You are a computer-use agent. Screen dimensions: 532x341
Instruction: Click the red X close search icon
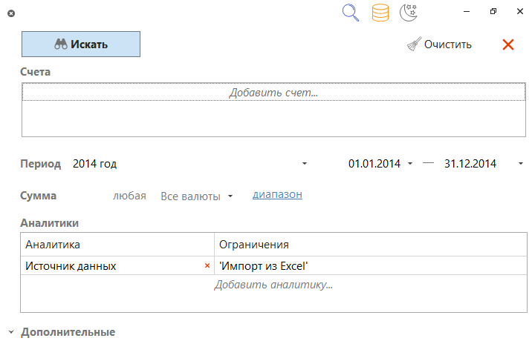coord(508,44)
